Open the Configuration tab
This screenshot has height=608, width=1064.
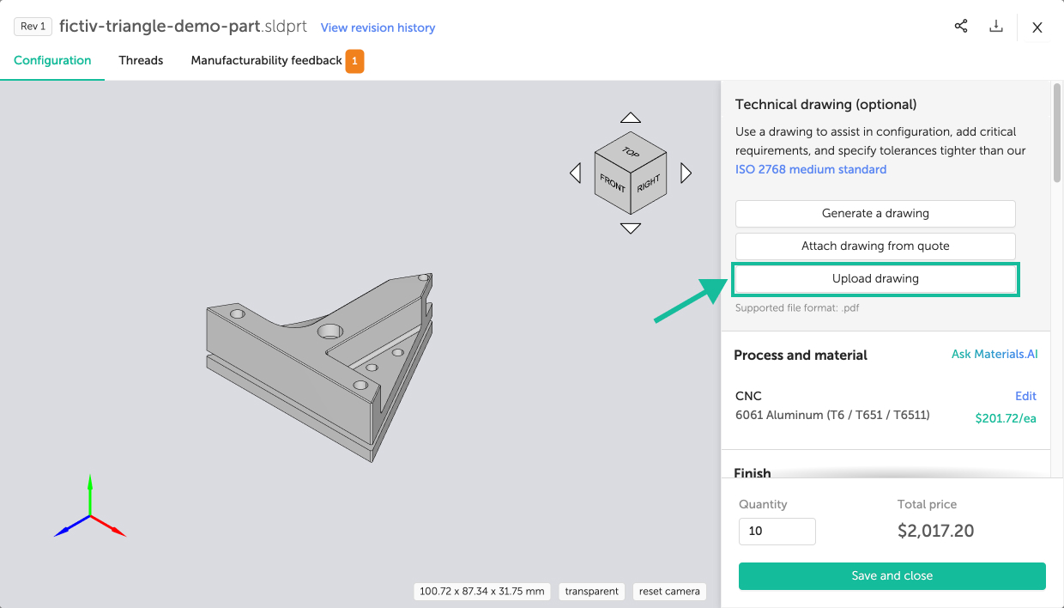52,61
